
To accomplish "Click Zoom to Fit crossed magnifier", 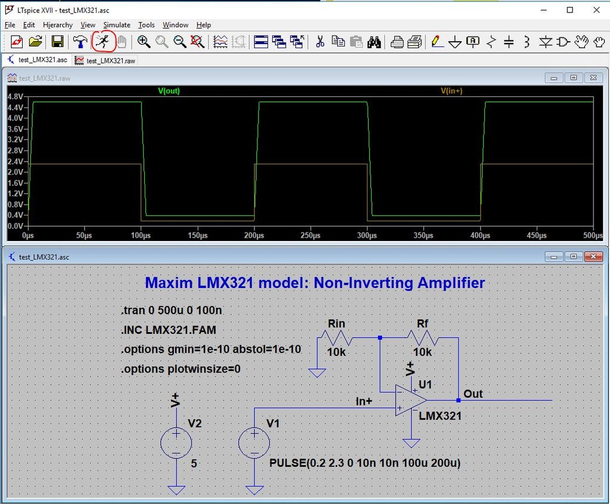I will pos(198,42).
